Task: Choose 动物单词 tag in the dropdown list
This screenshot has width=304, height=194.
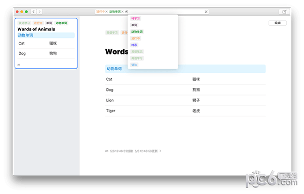Action: coord(137,32)
